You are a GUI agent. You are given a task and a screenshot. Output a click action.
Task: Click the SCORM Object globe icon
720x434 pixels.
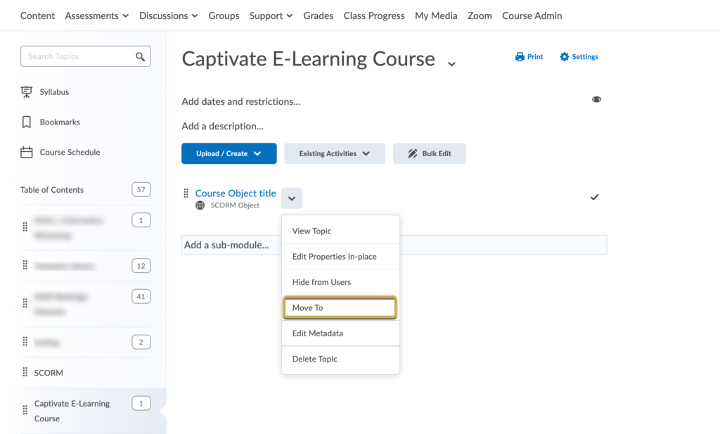click(x=200, y=205)
